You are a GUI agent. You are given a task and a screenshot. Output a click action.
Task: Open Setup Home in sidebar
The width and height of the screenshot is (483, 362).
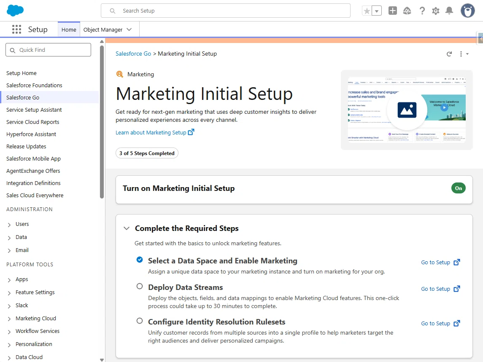tap(21, 73)
